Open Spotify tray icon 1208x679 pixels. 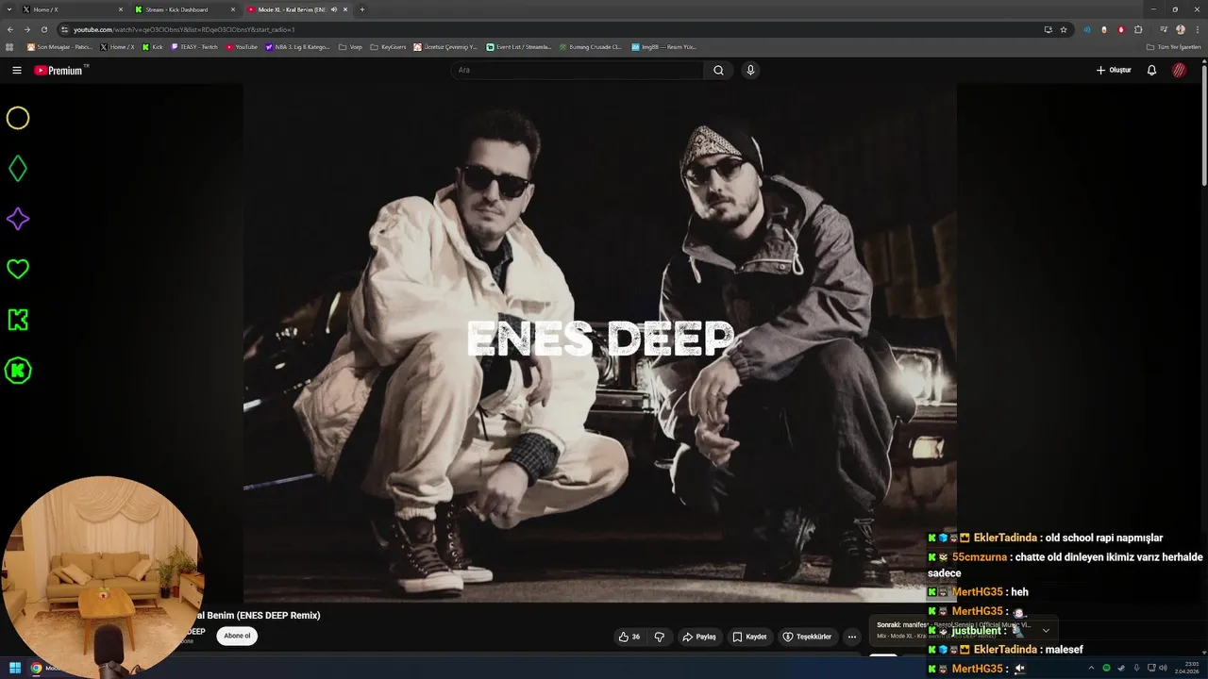pyautogui.click(x=1107, y=668)
